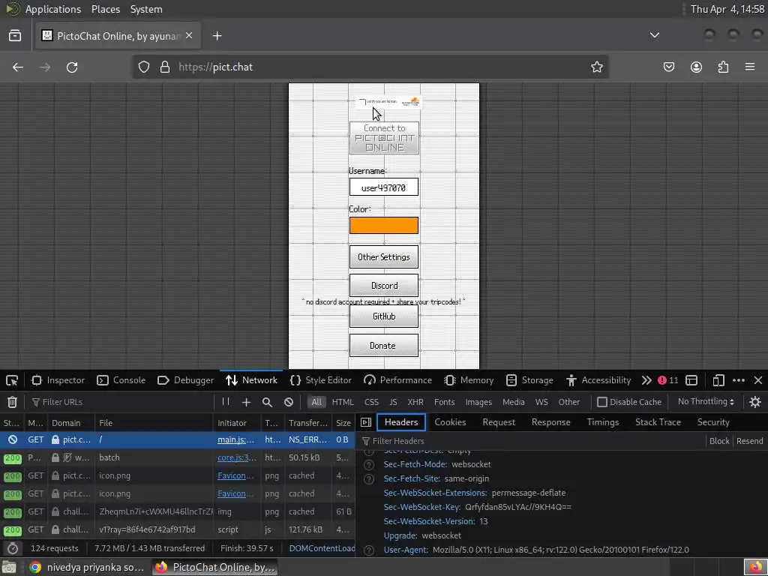The image size is (768, 576).
Task: Click the Username input field
Action: coord(384,187)
